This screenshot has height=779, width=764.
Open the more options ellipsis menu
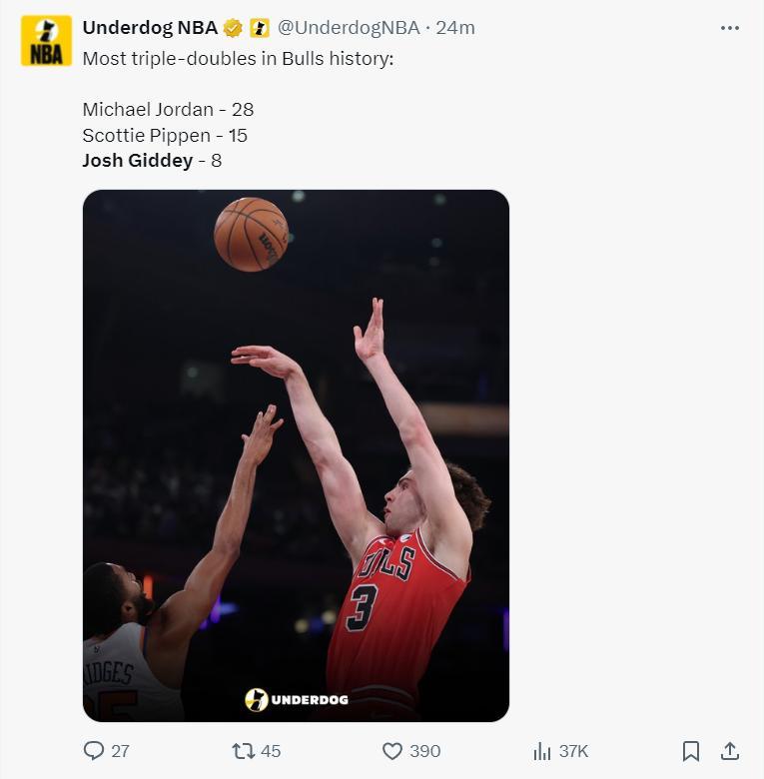click(730, 28)
